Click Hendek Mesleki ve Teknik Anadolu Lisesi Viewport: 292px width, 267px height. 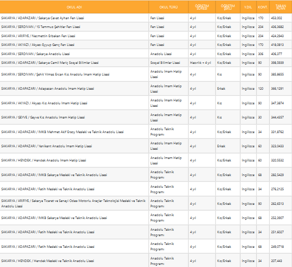[50, 260]
